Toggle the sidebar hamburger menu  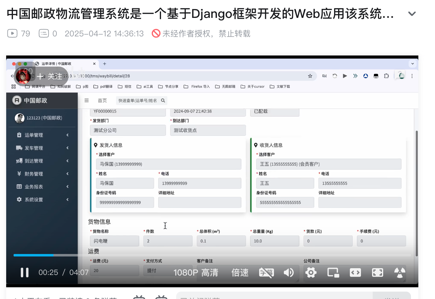pyautogui.click(x=87, y=100)
